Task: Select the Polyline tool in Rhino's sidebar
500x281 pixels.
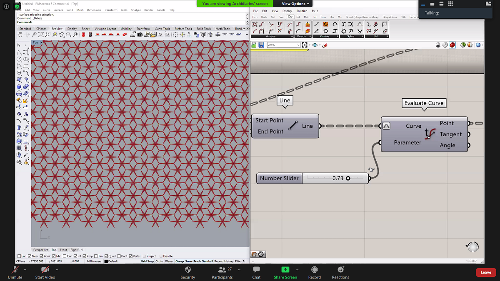Action: click(x=20, y=52)
